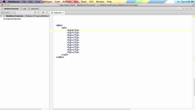195x110 pixels.
Task: Open the Navigate menu
Action: (x=48, y=2)
